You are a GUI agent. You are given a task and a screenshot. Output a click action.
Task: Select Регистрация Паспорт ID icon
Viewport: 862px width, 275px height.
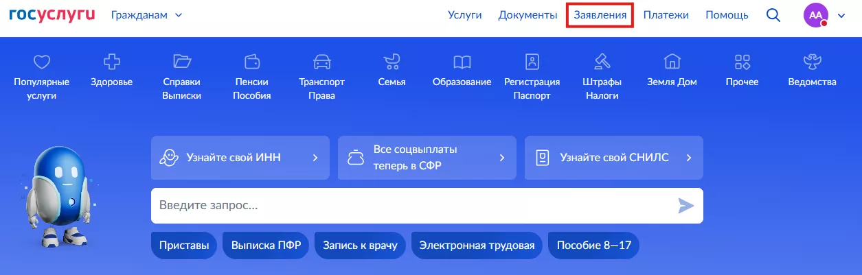click(x=532, y=62)
